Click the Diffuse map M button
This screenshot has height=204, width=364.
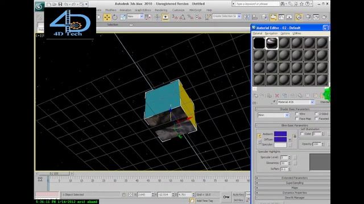(289, 140)
